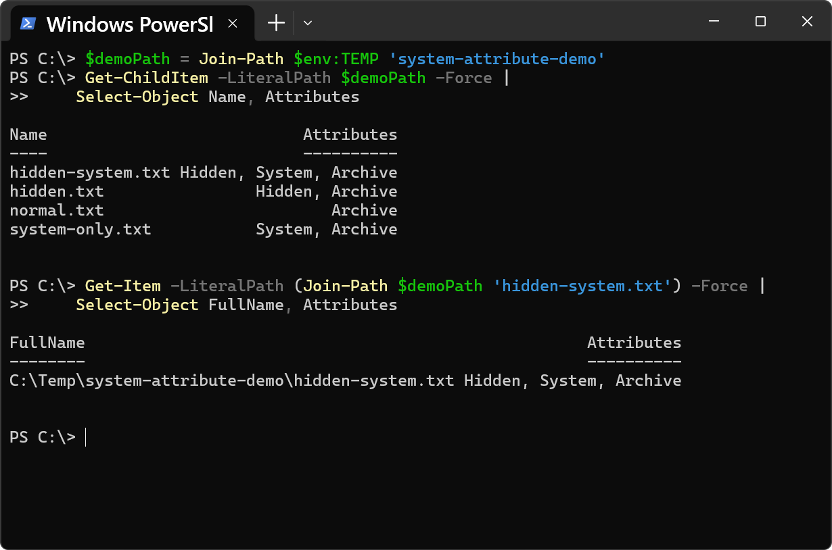Click the system-only.txt file name
832x550 pixels.
[x=80, y=229]
